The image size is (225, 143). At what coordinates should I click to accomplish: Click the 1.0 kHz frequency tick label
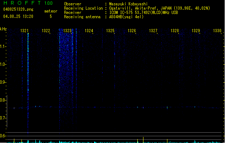[x=3, y=64]
